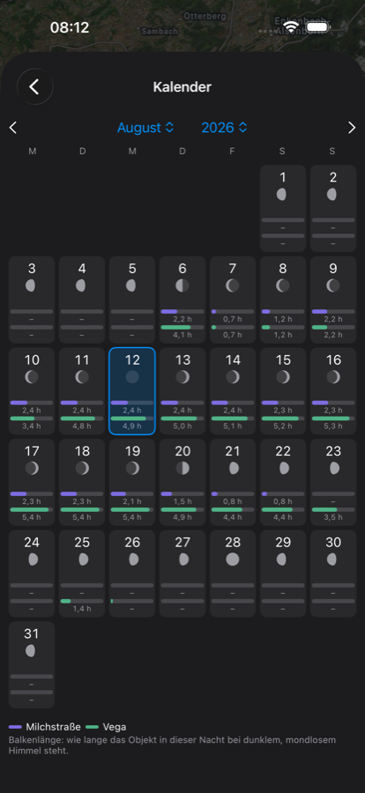This screenshot has width=365, height=793.
Task: Click moon phase icon on day 23
Action: tap(334, 469)
